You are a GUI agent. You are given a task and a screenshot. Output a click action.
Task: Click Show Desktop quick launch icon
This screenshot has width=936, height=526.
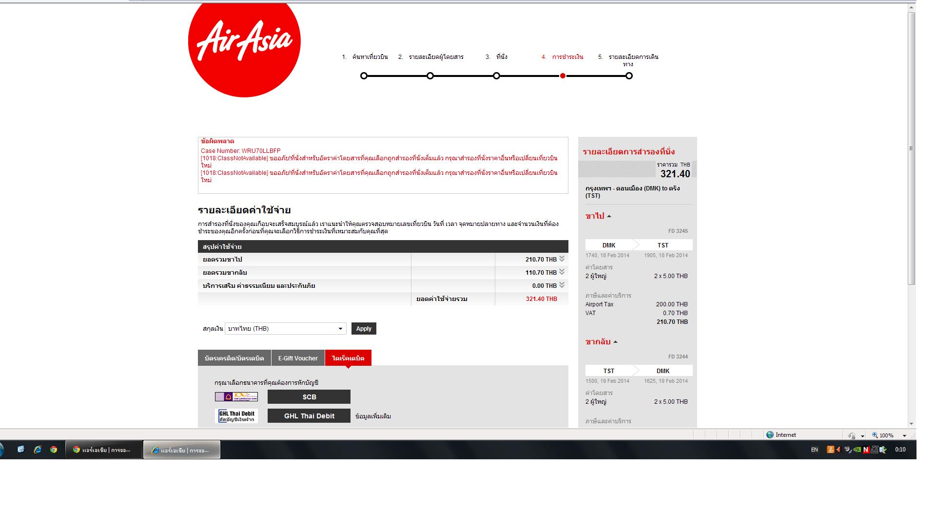pos(21,450)
